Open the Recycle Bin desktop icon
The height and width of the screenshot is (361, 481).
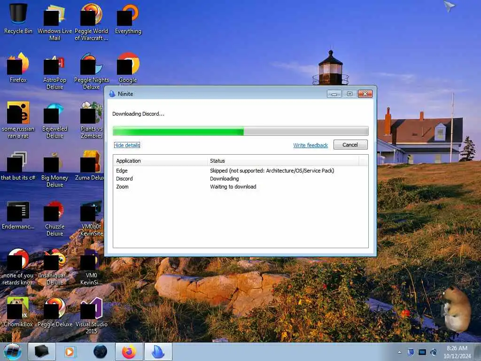click(18, 18)
